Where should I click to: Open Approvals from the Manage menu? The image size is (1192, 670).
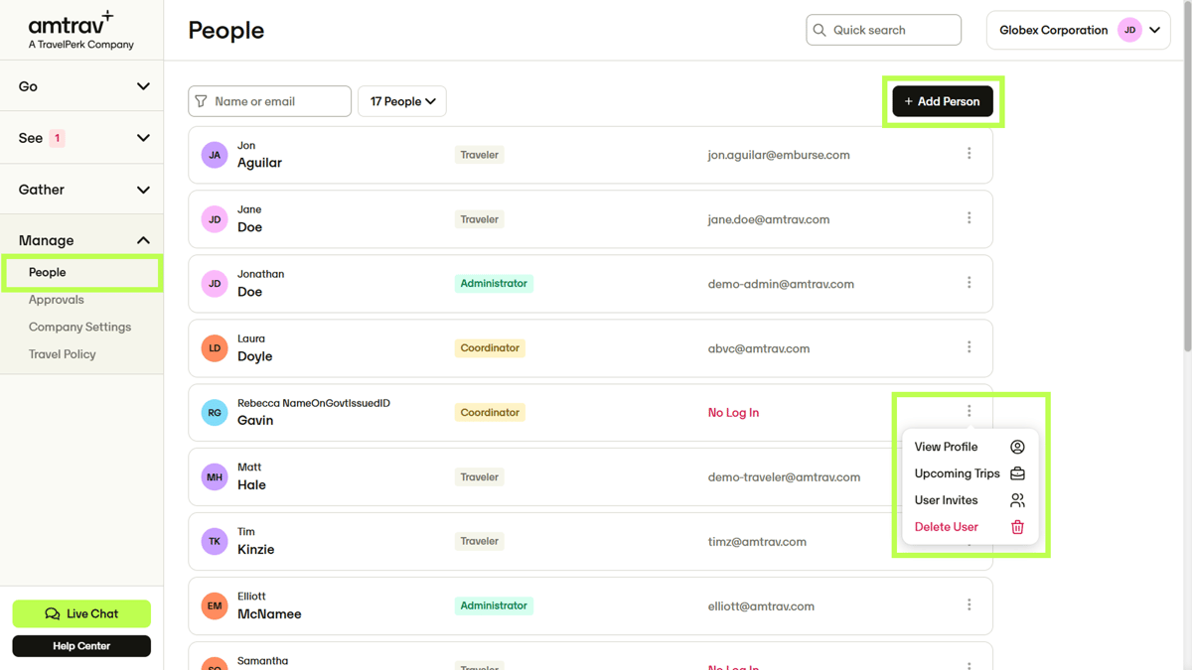pyautogui.click(x=57, y=299)
